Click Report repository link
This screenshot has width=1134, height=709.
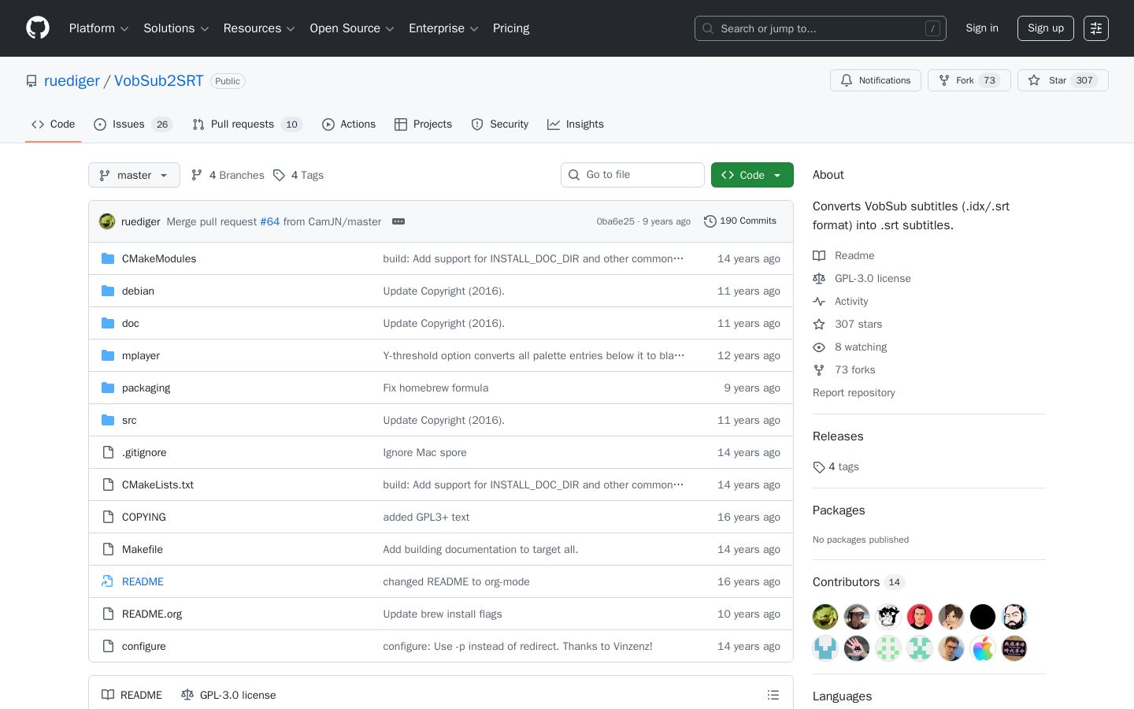[854, 392]
